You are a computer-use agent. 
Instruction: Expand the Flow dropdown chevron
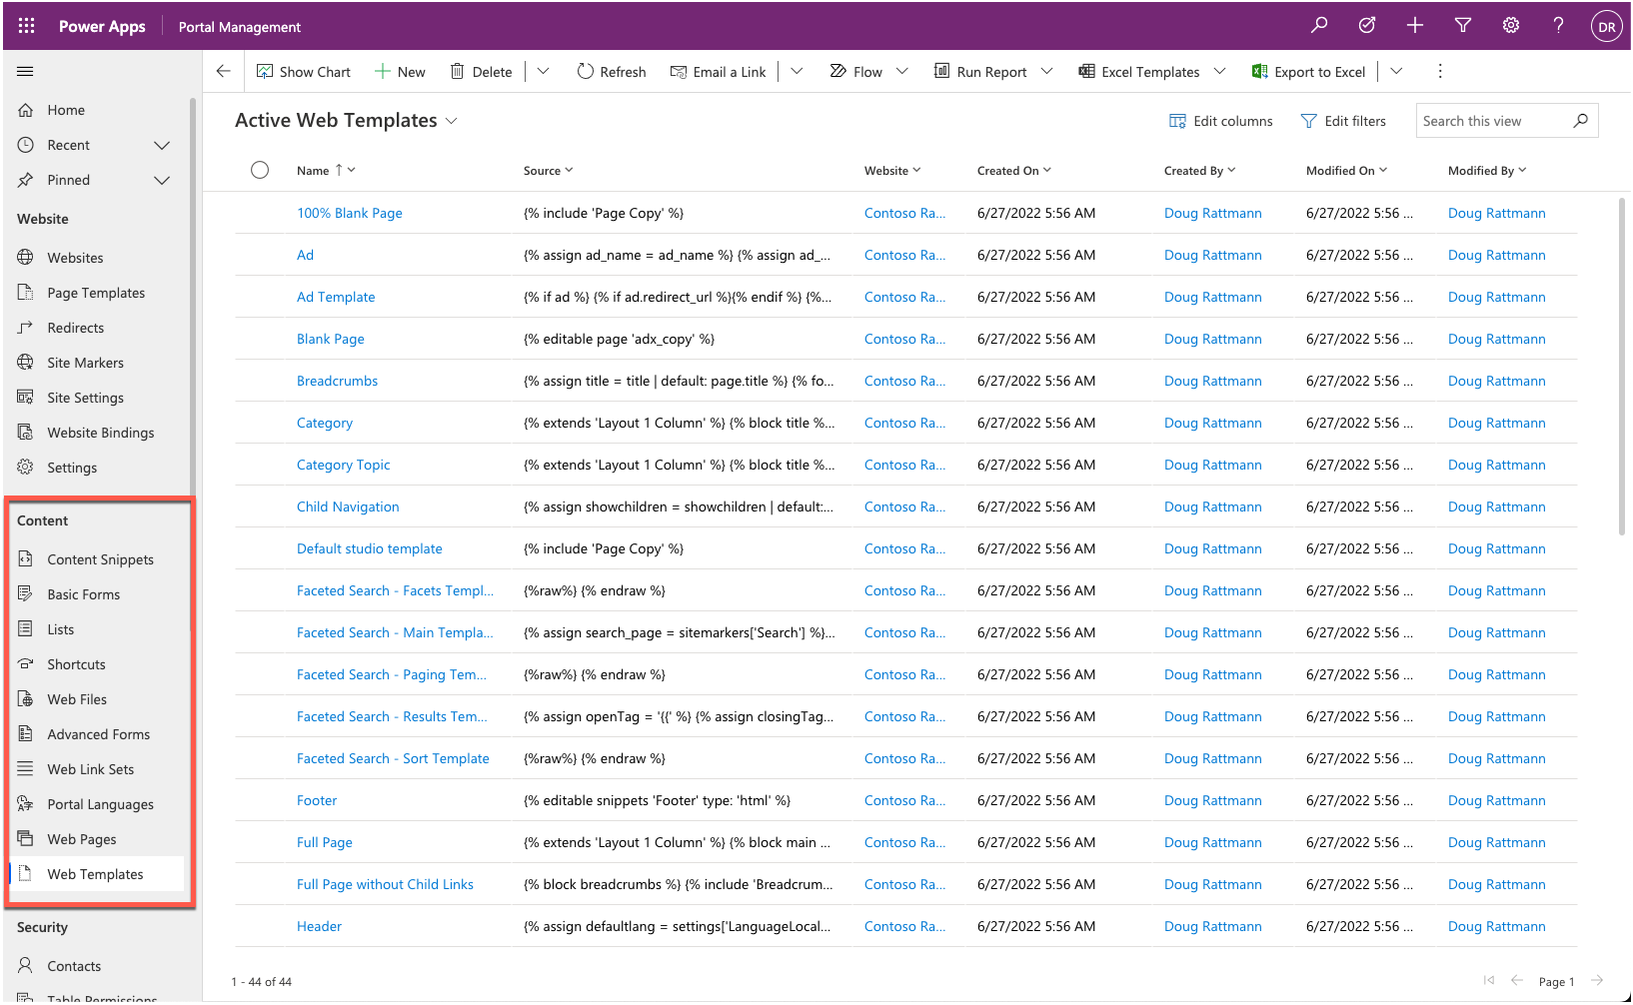(x=902, y=71)
